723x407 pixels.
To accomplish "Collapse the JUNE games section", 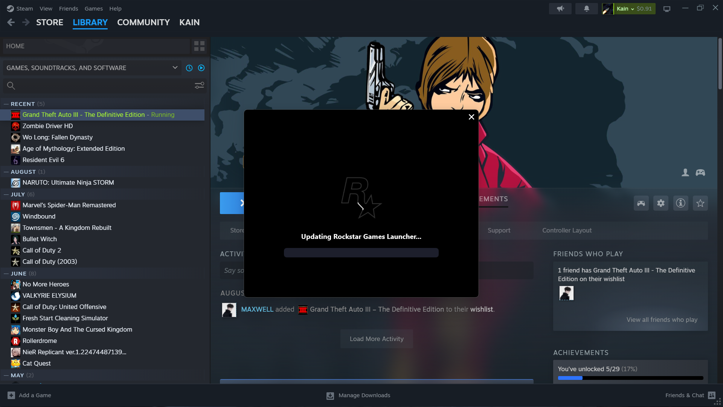I will (6, 274).
